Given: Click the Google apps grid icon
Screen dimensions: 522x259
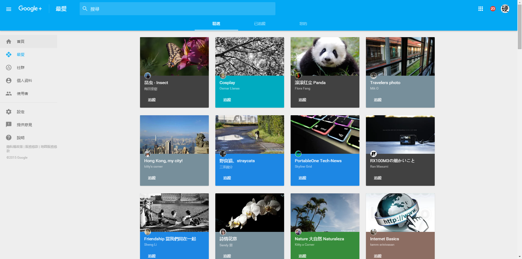Looking at the screenshot, I should (480, 9).
